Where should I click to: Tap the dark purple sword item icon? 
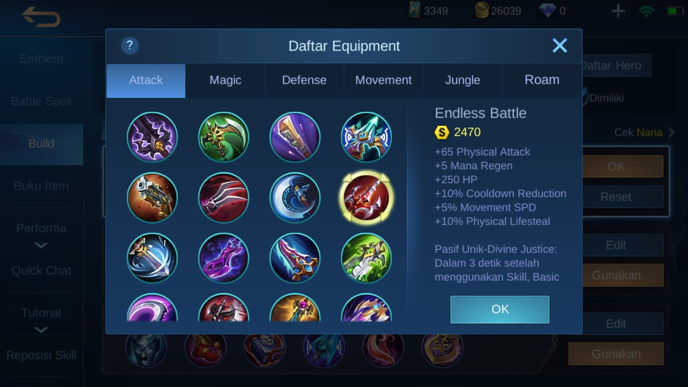(x=152, y=137)
